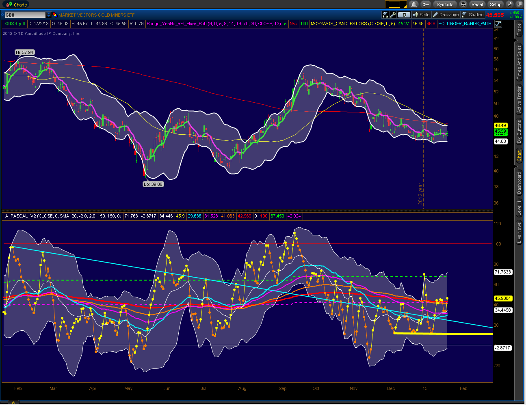Select the Trade sidebar tab
Viewport: 526px width, 405px height.
(519, 29)
